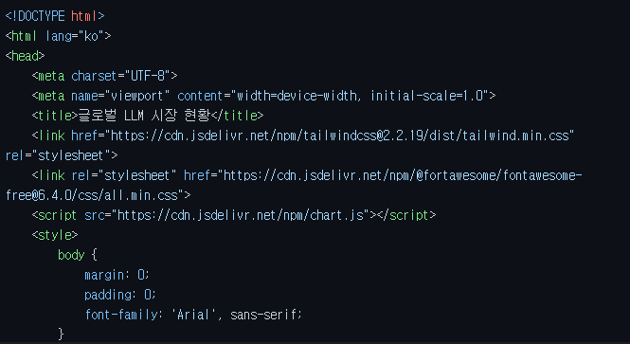
Task: Open the fontawesome stylesheet URL
Action: [403, 175]
